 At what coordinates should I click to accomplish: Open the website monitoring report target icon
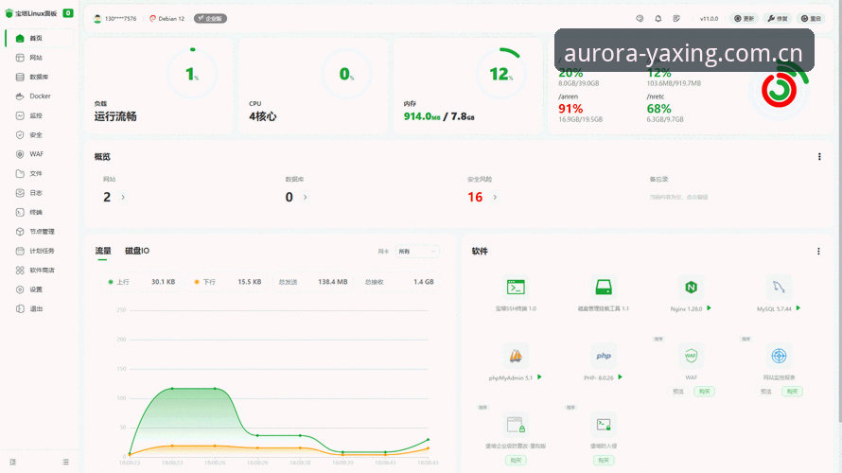[779, 356]
